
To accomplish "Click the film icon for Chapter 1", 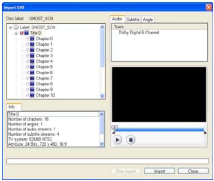I will tap(32, 44).
